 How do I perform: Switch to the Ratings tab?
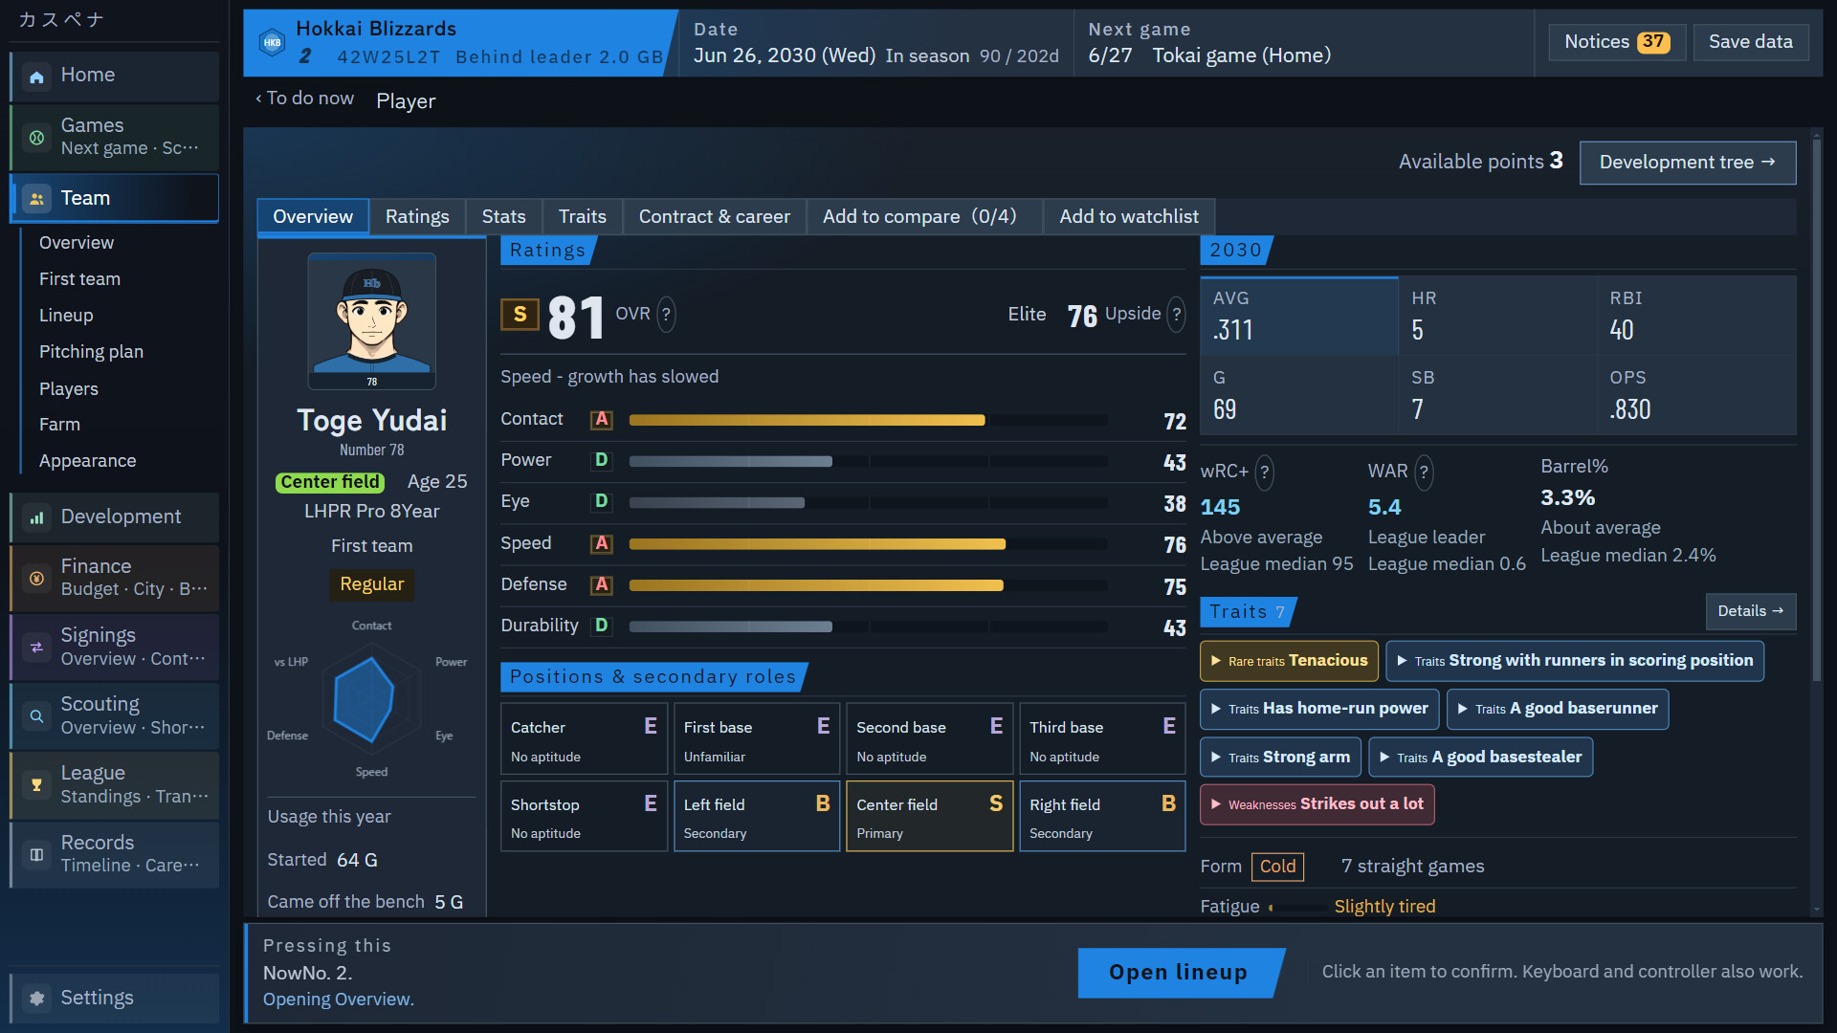417,217
